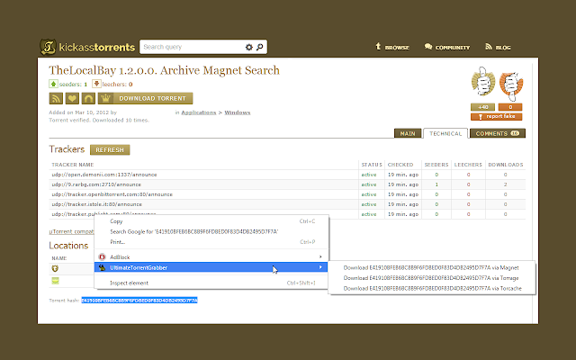This screenshot has height=360, width=576.
Task: Click the uTorrent compatible link
Action: point(72,231)
